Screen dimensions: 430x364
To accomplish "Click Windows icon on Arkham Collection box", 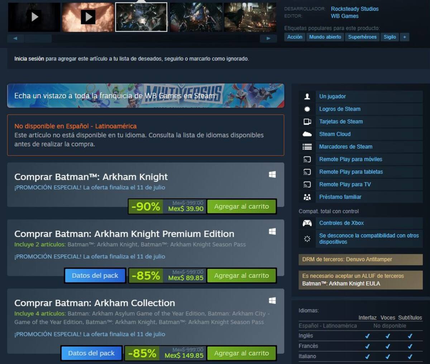I will (x=272, y=301).
